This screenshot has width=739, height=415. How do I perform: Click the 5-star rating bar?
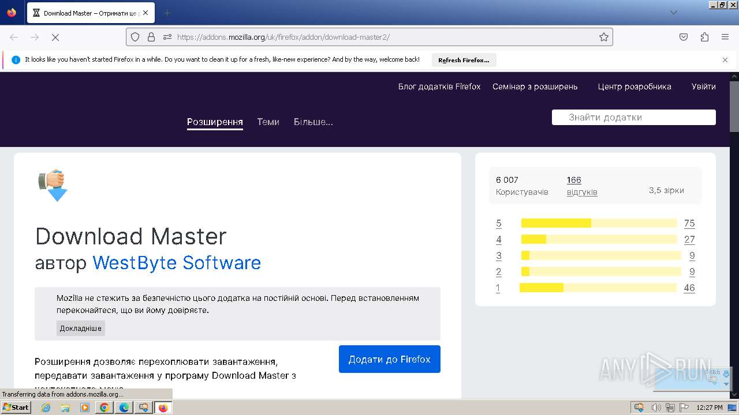click(599, 223)
